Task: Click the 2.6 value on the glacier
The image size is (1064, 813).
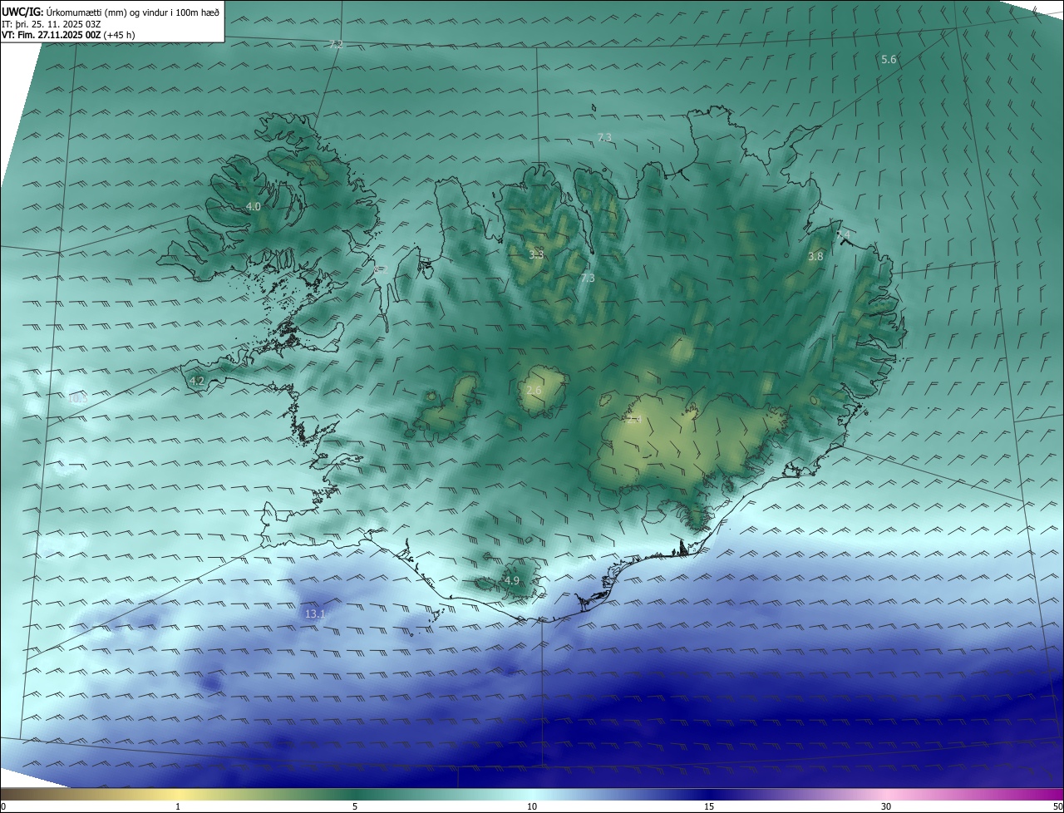Action: (x=534, y=390)
